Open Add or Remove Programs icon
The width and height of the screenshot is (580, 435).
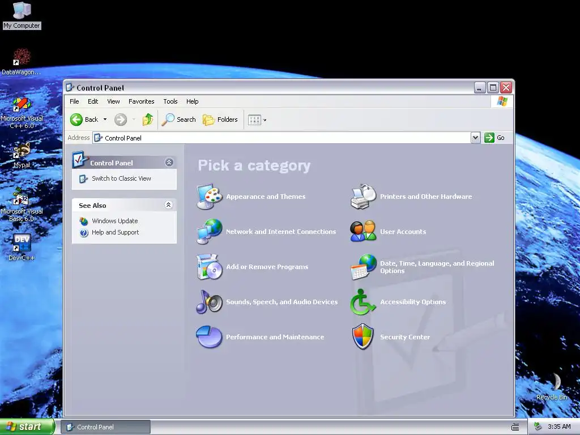coord(210,267)
